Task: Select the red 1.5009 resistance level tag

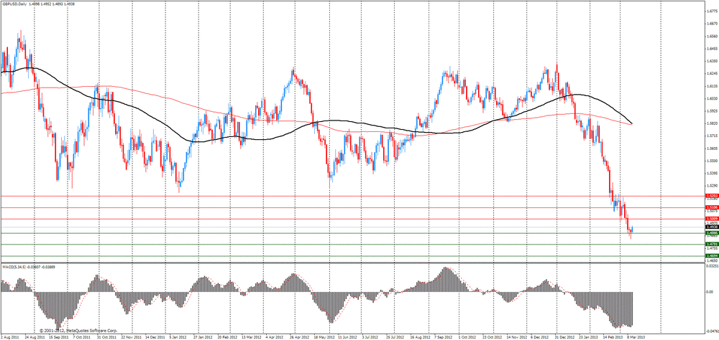Action: coord(712,219)
